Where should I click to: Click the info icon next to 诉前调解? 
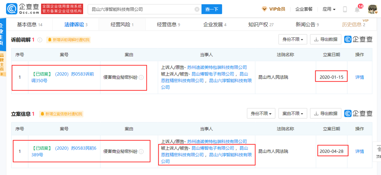click(40, 40)
